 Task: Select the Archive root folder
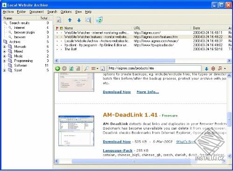pos(15,42)
